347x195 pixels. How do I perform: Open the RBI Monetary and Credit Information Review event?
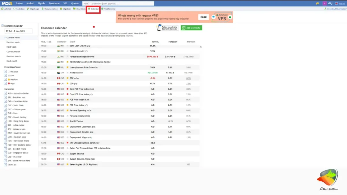(90, 62)
